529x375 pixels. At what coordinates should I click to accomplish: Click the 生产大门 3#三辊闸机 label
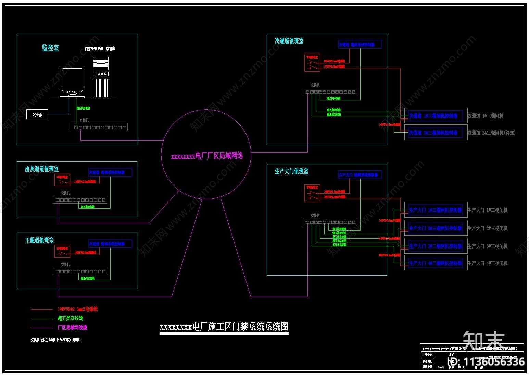pyautogui.click(x=488, y=246)
